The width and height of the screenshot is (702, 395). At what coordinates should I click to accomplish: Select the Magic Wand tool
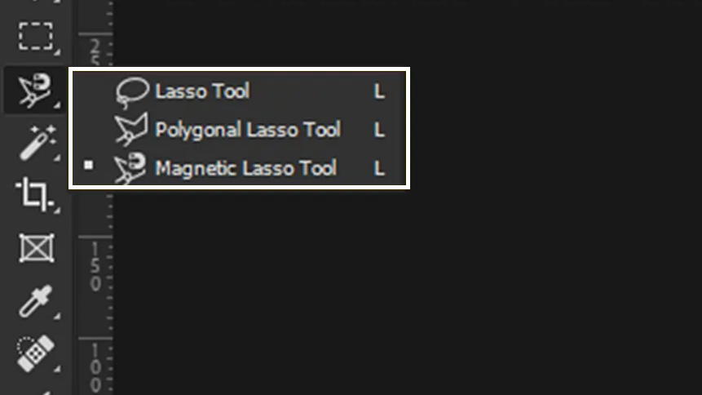[38, 143]
